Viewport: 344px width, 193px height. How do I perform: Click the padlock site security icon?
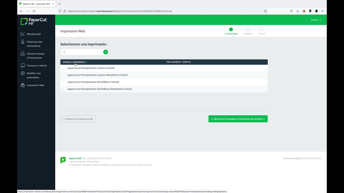pos(64,11)
